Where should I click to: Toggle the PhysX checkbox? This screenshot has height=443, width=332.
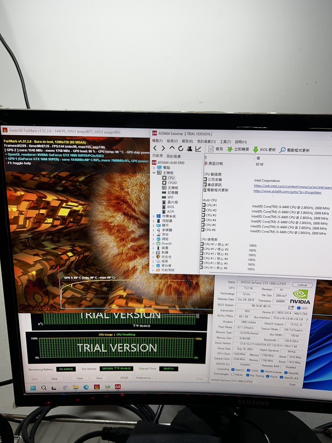coord(267,376)
